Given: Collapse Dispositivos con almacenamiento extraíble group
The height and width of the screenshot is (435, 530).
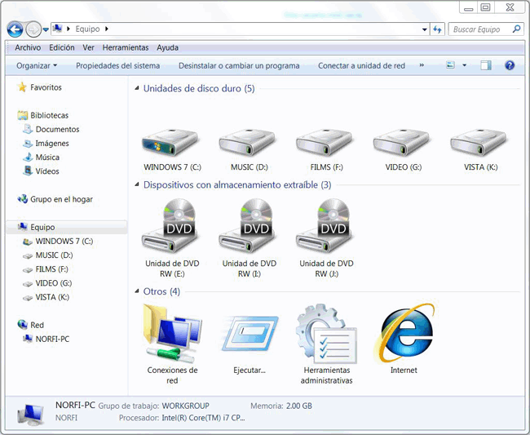Looking at the screenshot, I should (x=136, y=184).
